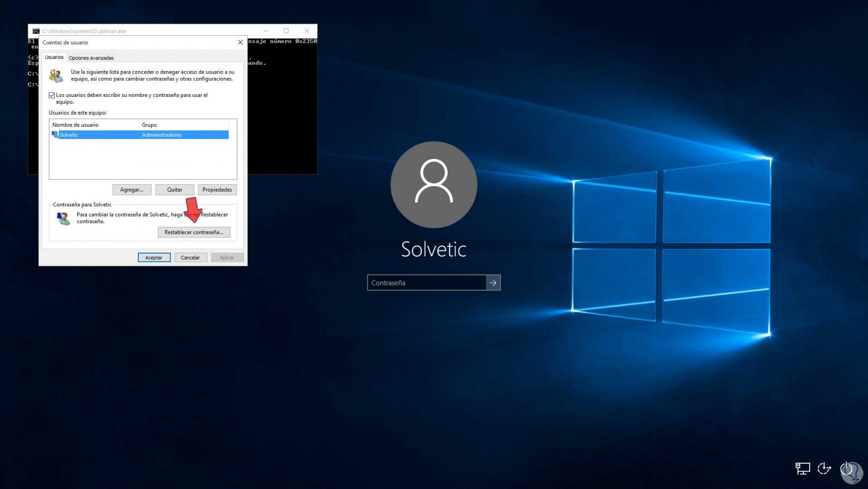This screenshot has width=868, height=489.
Task: Click the password key user icon
Action: coord(63,218)
